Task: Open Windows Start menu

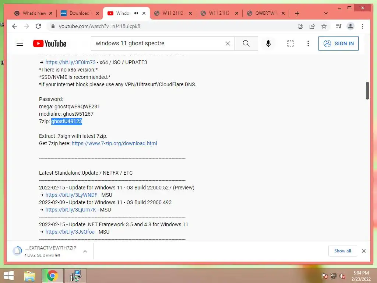Action: pyautogui.click(x=9, y=276)
